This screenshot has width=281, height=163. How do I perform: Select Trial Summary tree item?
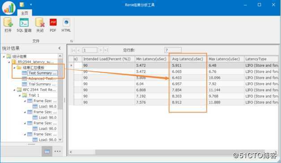(x=42, y=84)
